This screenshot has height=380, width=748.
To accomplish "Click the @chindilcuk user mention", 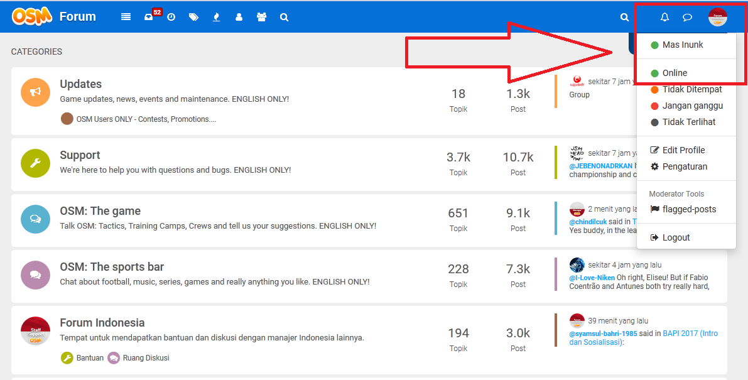I will tap(588, 222).
